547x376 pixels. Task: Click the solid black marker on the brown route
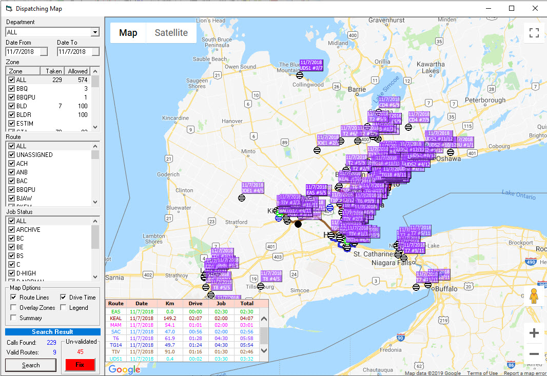[298, 224]
